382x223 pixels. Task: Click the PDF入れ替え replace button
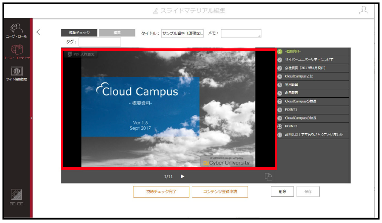tap(81, 54)
